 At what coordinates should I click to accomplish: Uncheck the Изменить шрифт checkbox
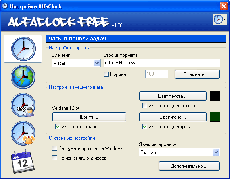point(58,127)
